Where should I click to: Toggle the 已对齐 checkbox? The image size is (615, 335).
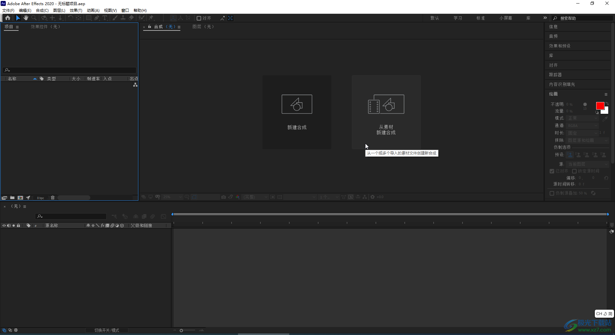click(x=552, y=171)
